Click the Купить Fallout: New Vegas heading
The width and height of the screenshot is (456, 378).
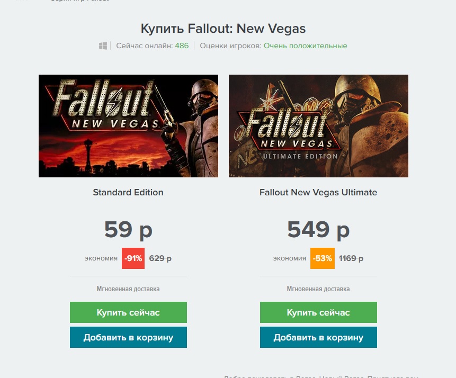[x=223, y=29]
